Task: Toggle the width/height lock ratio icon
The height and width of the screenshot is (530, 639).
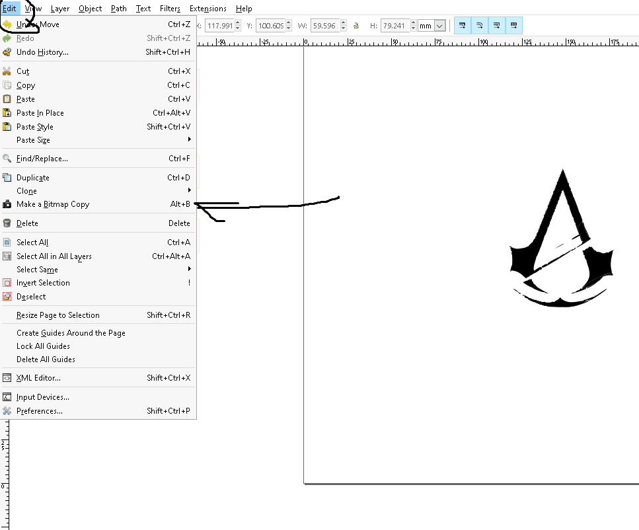Action: pos(356,26)
